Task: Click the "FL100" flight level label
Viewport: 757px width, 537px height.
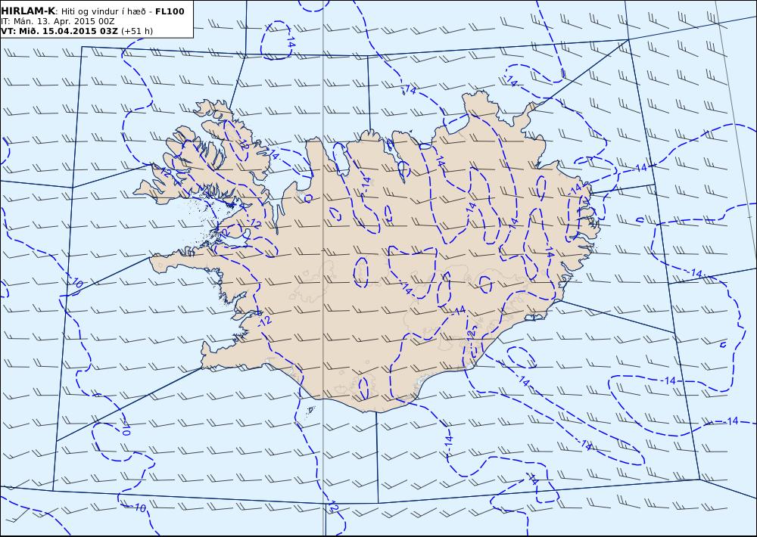Action: point(170,11)
